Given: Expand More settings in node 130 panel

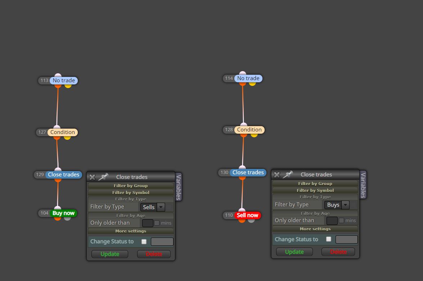Looking at the screenshot, I should point(315,229).
